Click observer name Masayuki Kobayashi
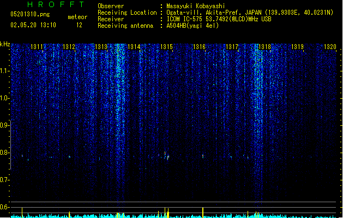 (196, 6)
